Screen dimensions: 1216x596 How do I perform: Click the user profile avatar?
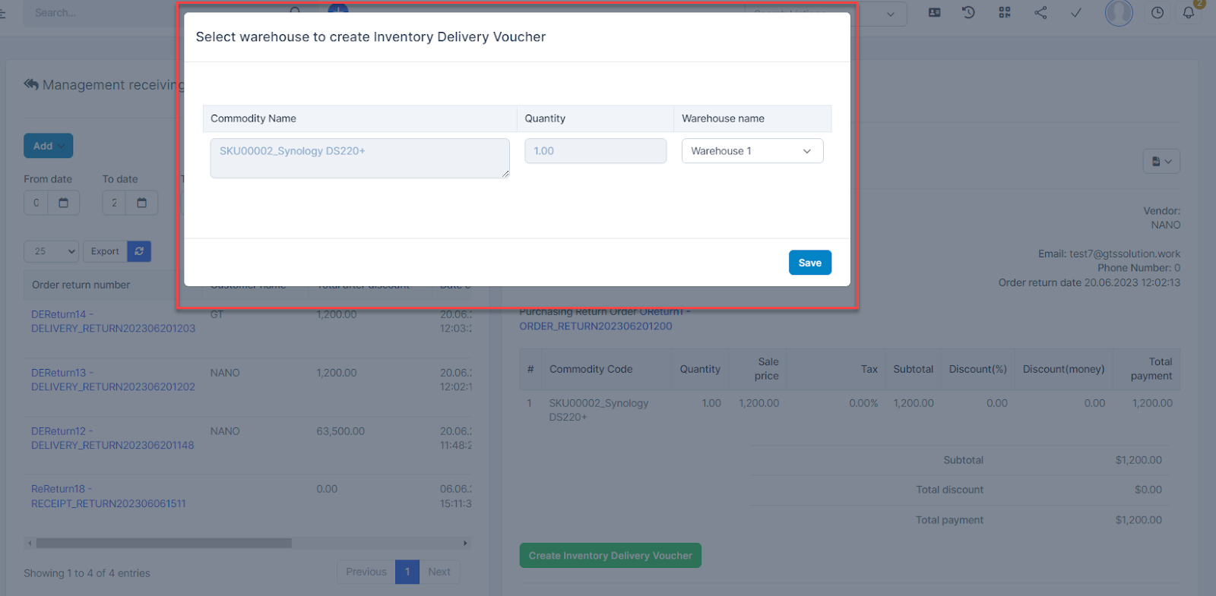(1118, 13)
